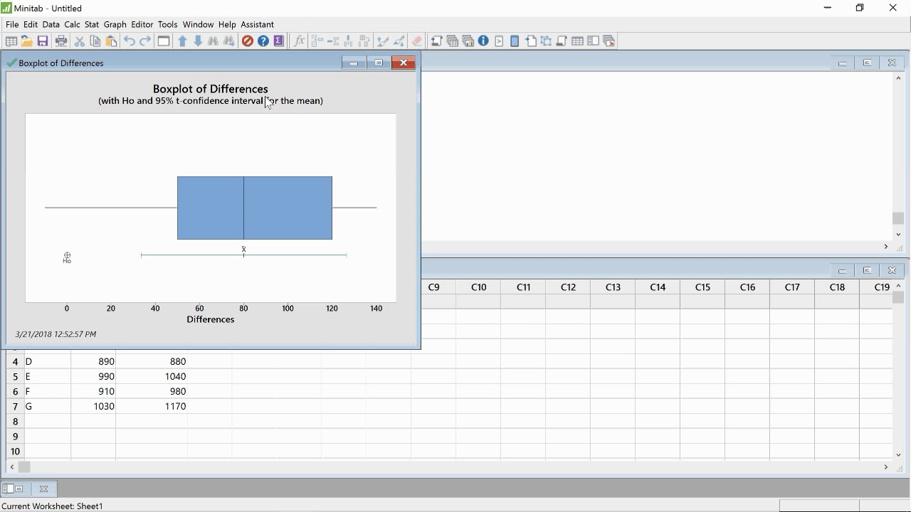Click the worksheet cell containing letter F
The width and height of the screenshot is (911, 512).
click(x=48, y=392)
